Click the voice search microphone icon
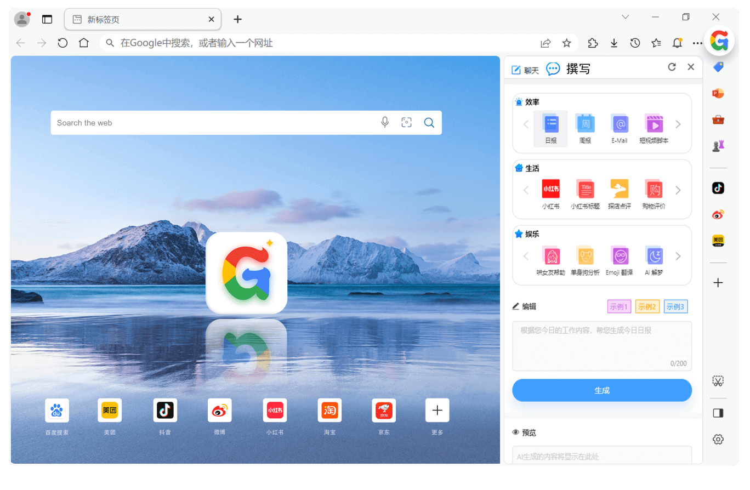The height and width of the screenshot is (490, 750). 385,122
